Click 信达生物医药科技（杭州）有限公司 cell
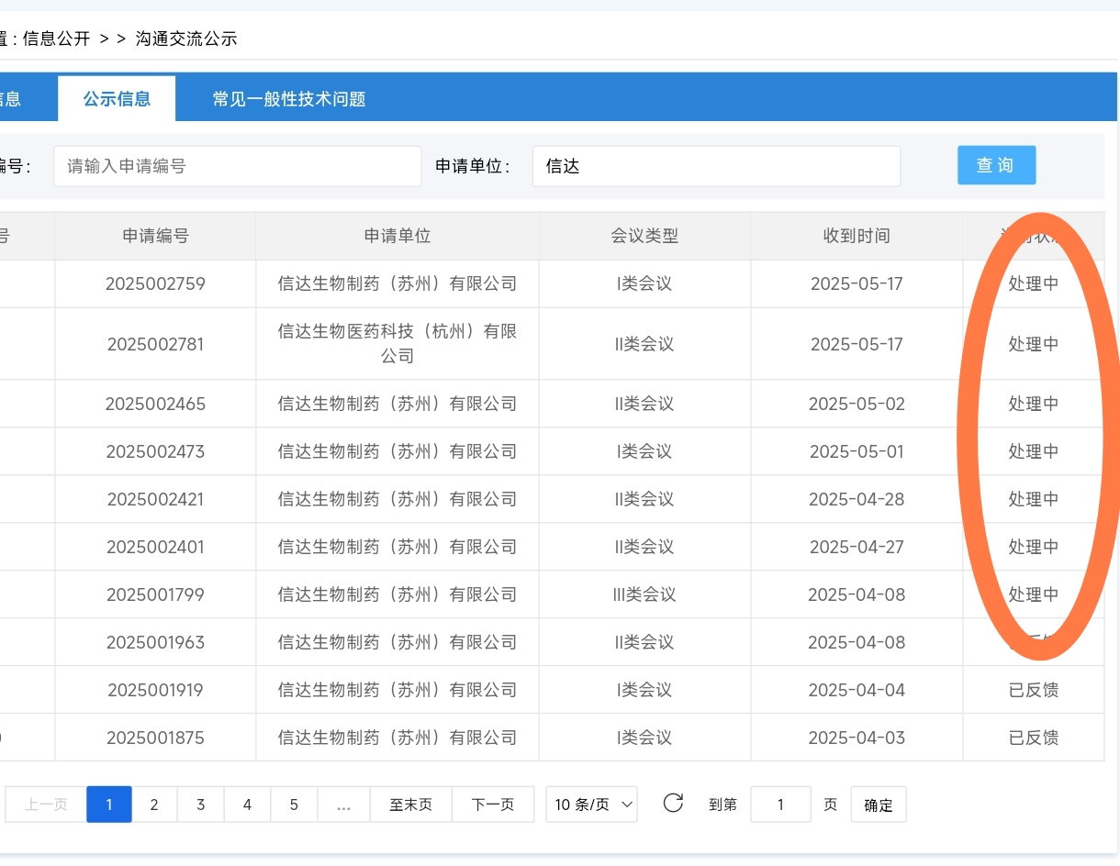Viewport: 1120px width, 866px height. pyautogui.click(x=398, y=343)
